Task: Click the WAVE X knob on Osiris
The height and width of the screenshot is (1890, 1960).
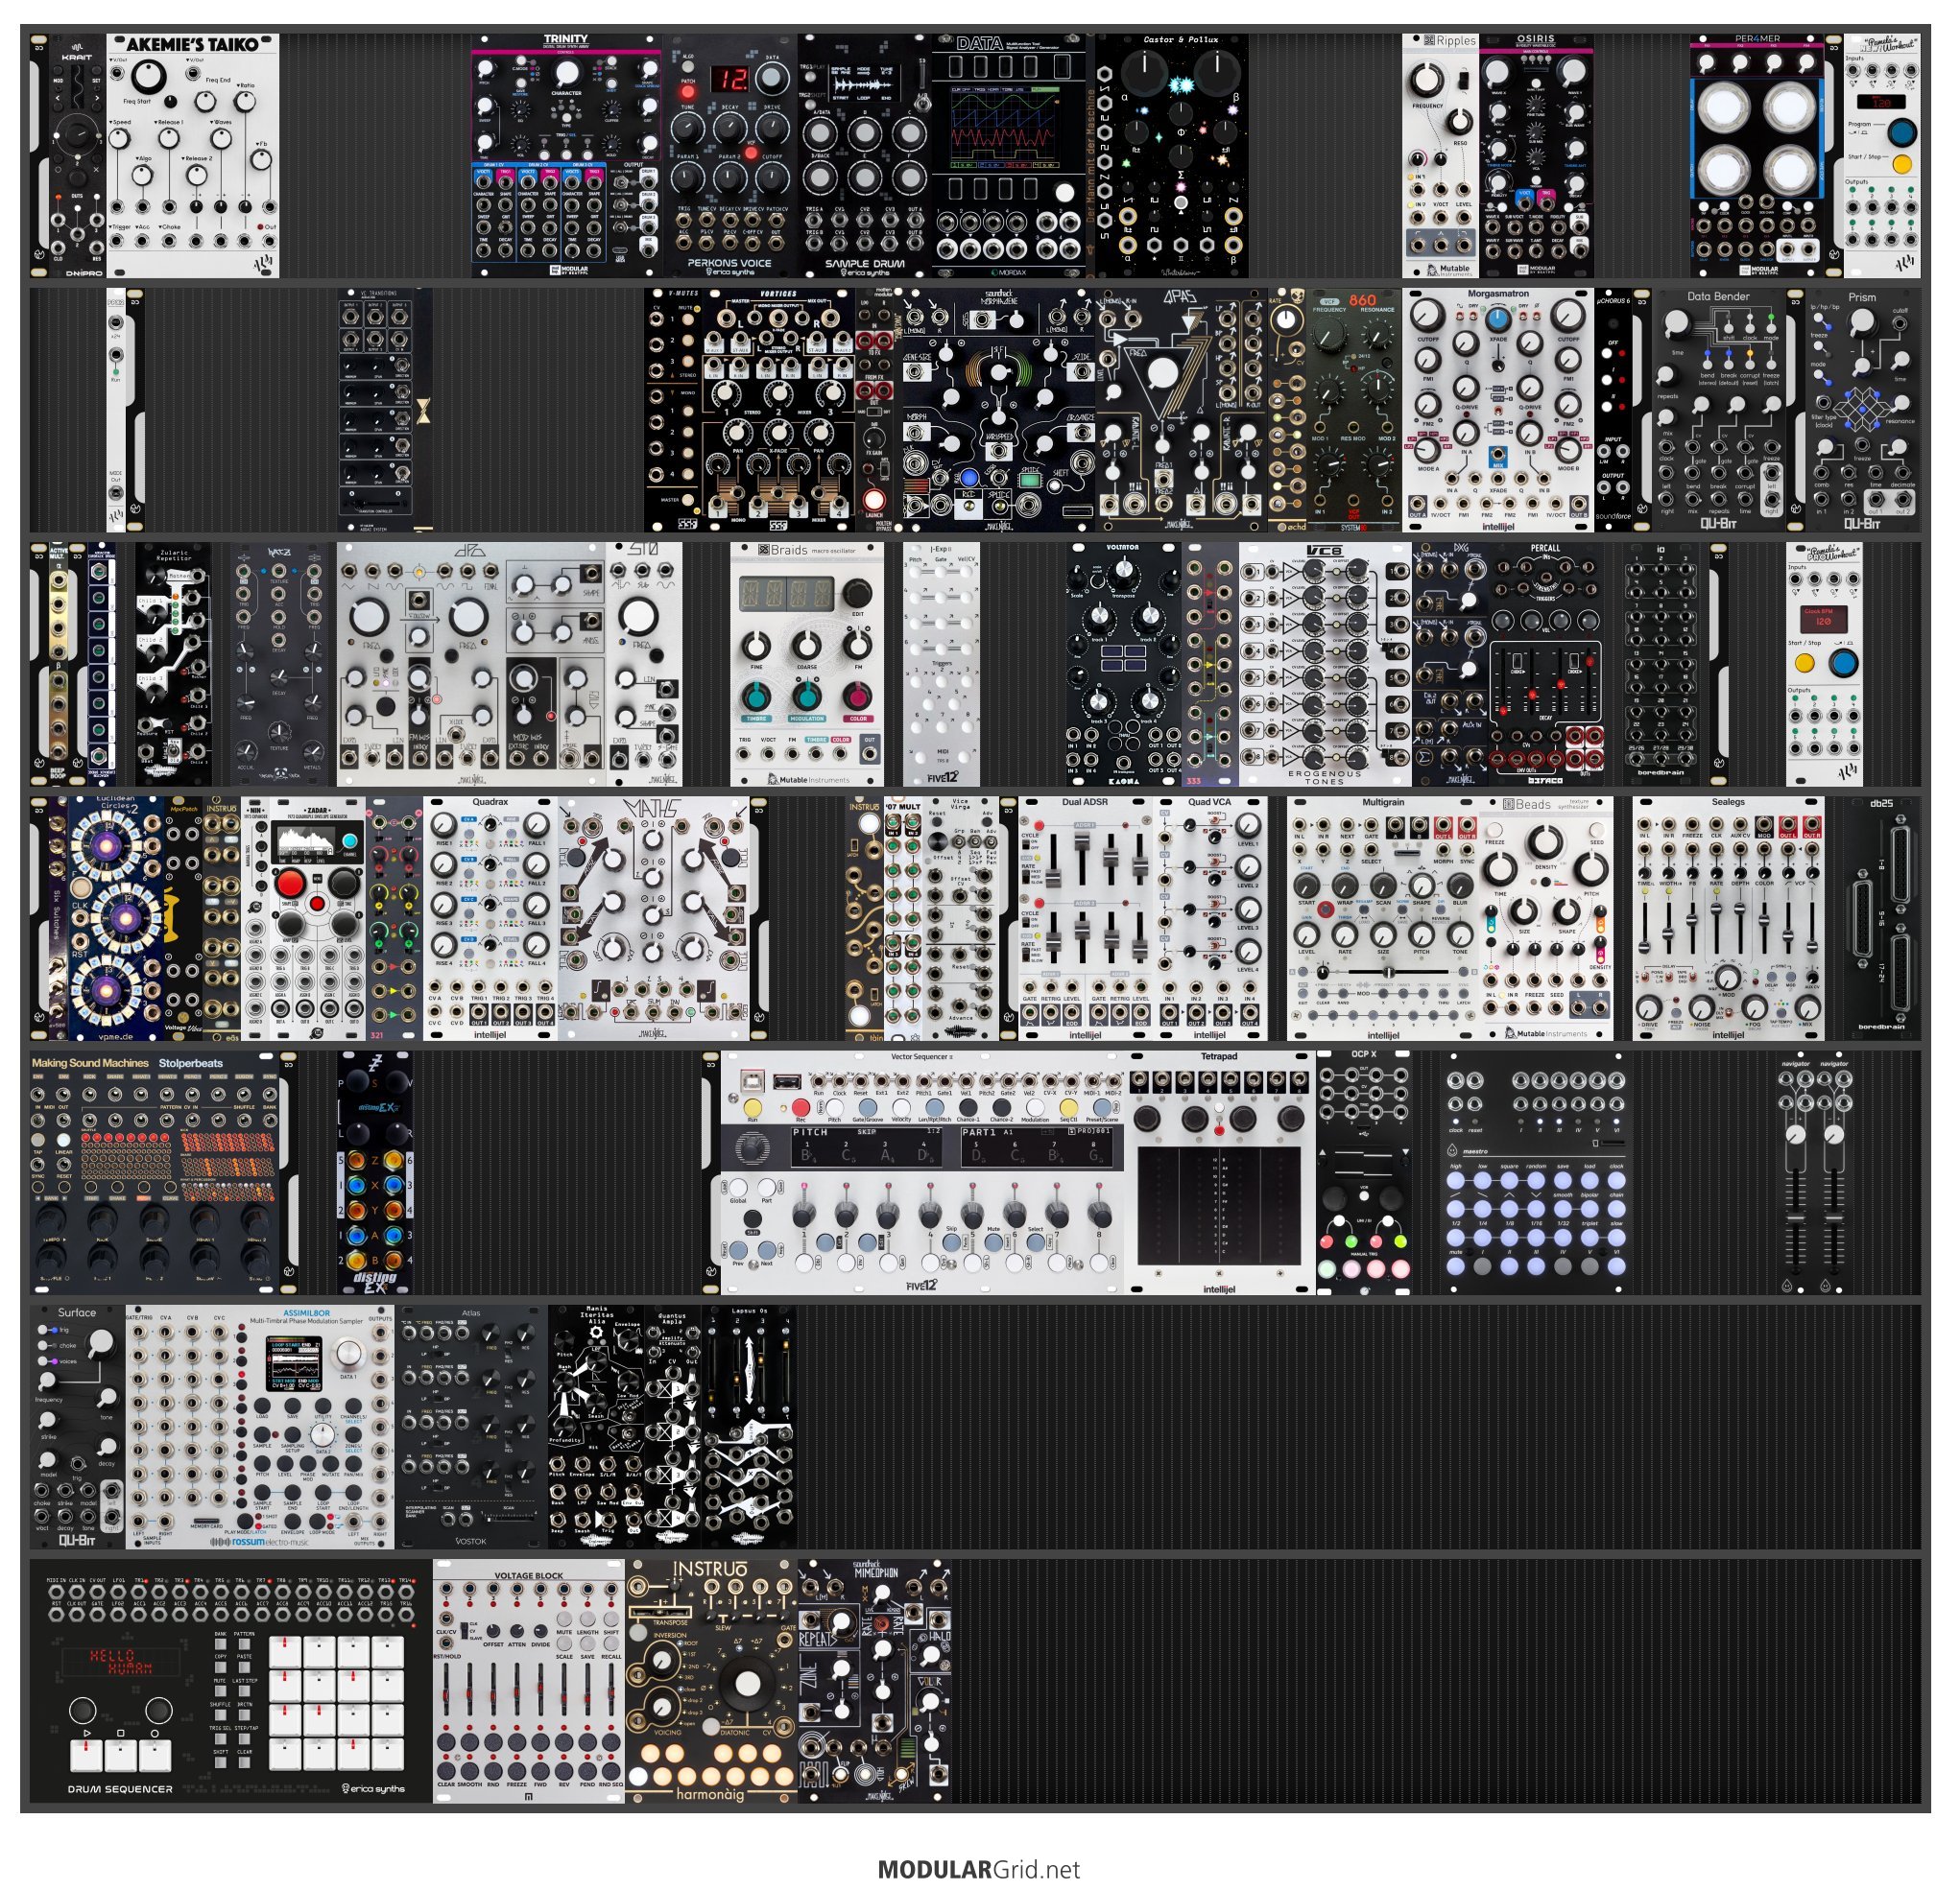Action: pos(1498,72)
